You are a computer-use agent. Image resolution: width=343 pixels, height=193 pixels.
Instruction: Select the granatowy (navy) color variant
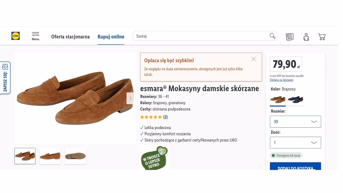tap(295, 100)
